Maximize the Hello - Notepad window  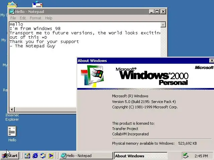157,12
